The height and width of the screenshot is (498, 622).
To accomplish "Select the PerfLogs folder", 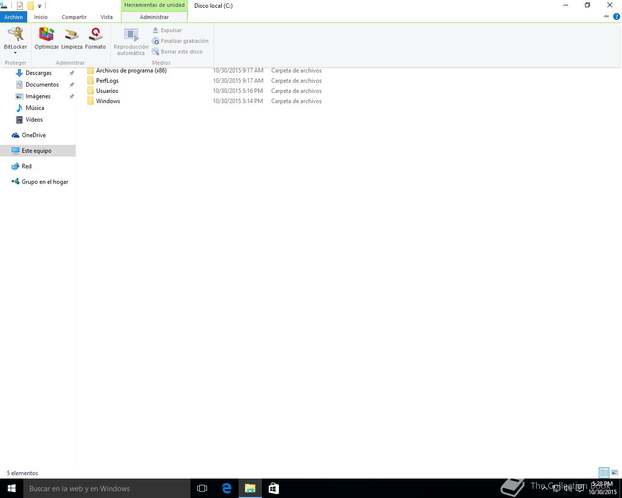I will tap(107, 81).
